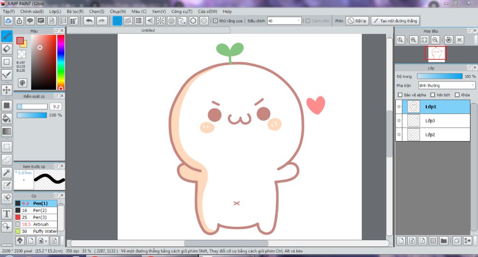478x257 pixels.
Task: Enable vanishing point snap
Action: pos(150,20)
